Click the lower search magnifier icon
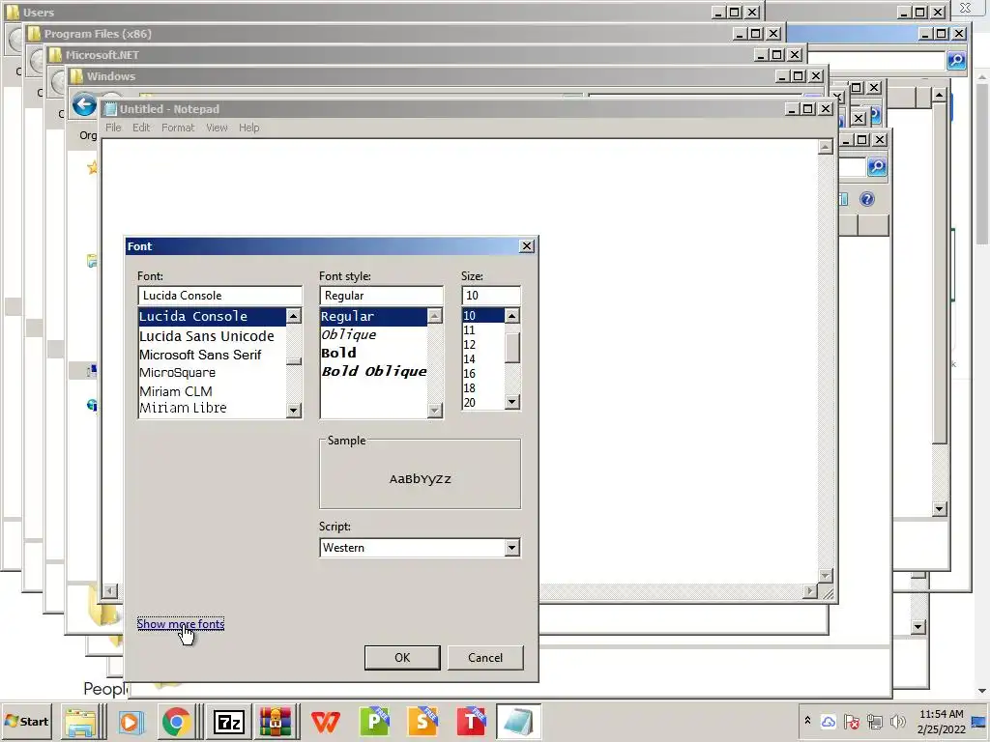990x742 pixels. (x=876, y=166)
